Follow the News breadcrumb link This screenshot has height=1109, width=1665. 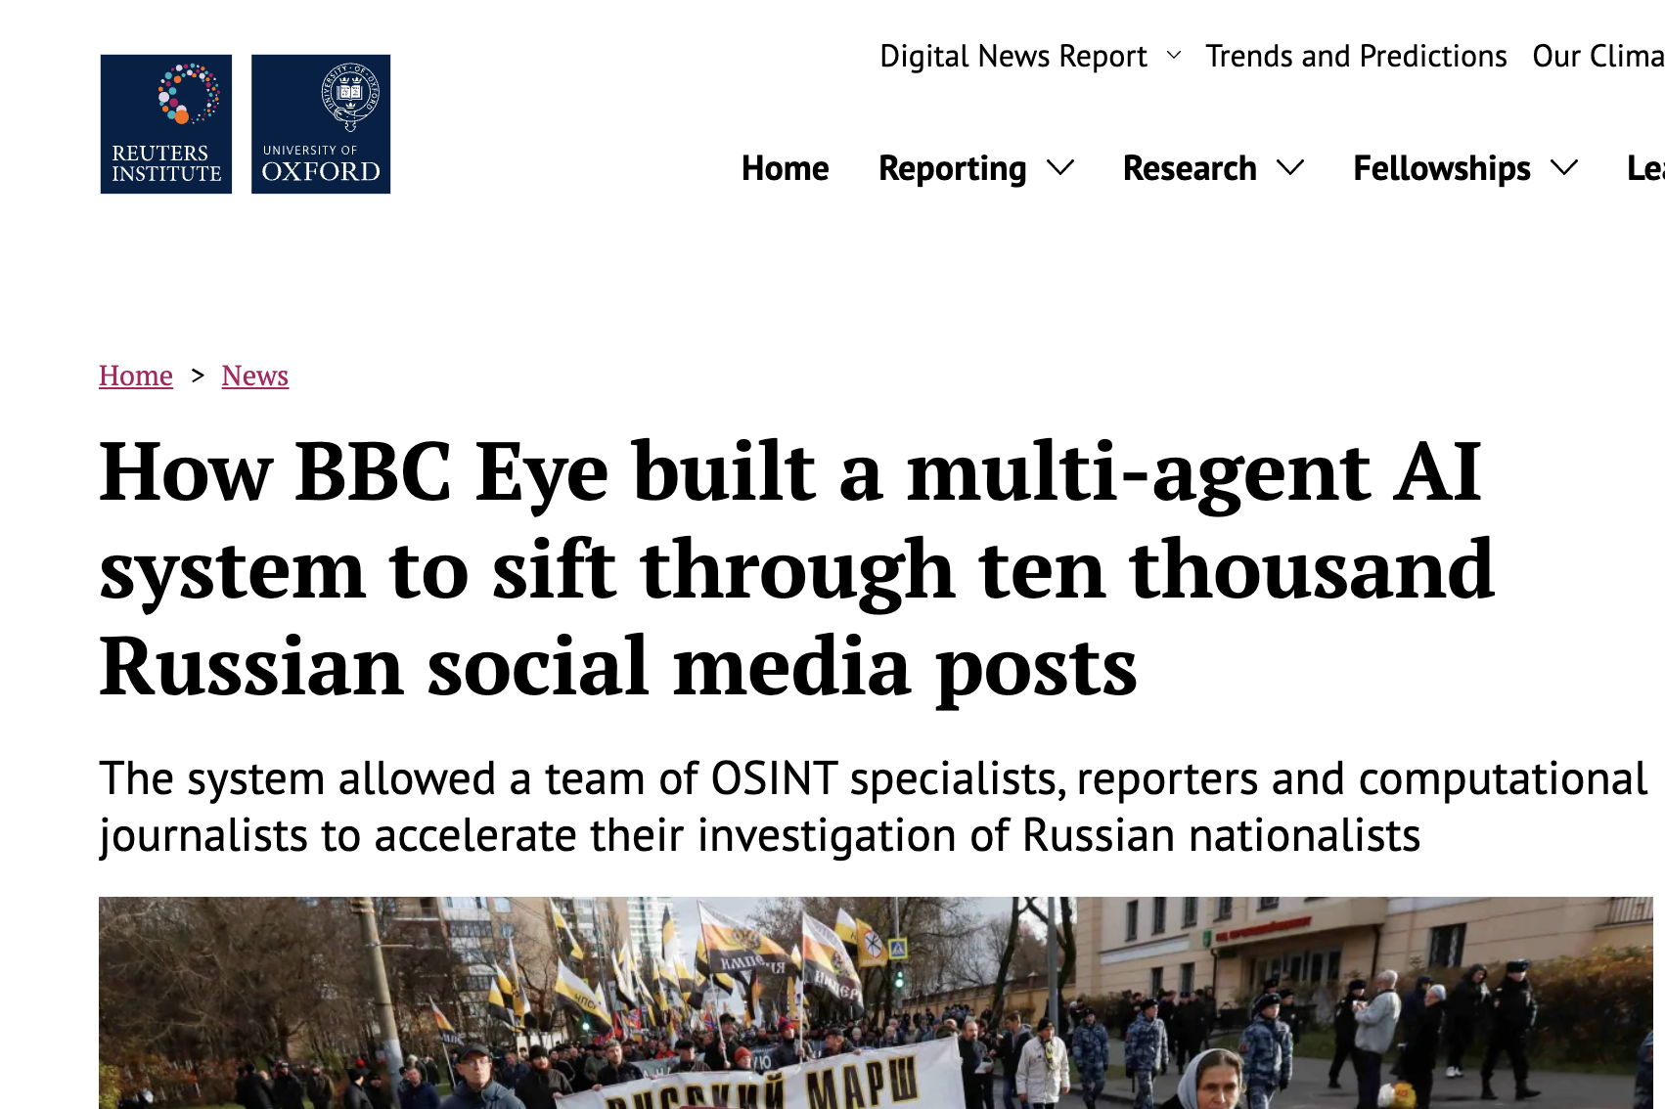click(255, 376)
